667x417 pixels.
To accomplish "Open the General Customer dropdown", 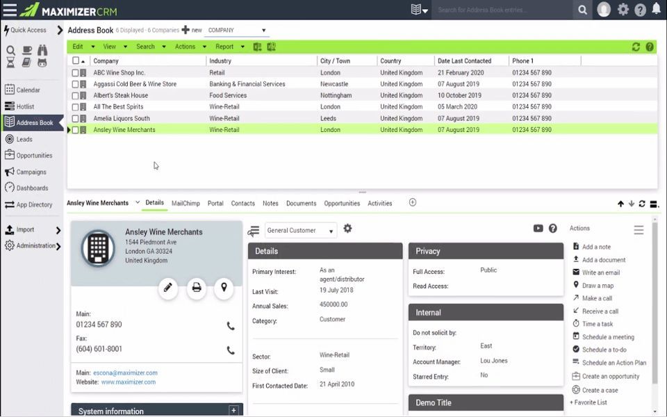I will coord(300,230).
